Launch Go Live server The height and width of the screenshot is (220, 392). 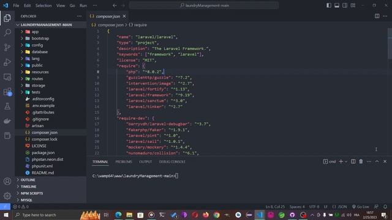[x=361, y=207]
